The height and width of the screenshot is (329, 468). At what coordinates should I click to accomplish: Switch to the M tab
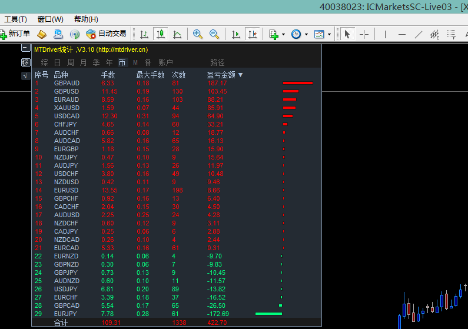click(135, 62)
